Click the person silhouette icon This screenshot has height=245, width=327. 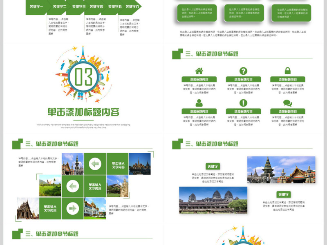point(199,103)
